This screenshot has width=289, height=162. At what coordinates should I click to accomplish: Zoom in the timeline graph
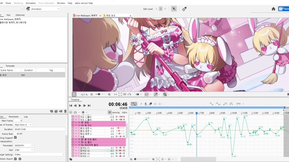coord(153,159)
